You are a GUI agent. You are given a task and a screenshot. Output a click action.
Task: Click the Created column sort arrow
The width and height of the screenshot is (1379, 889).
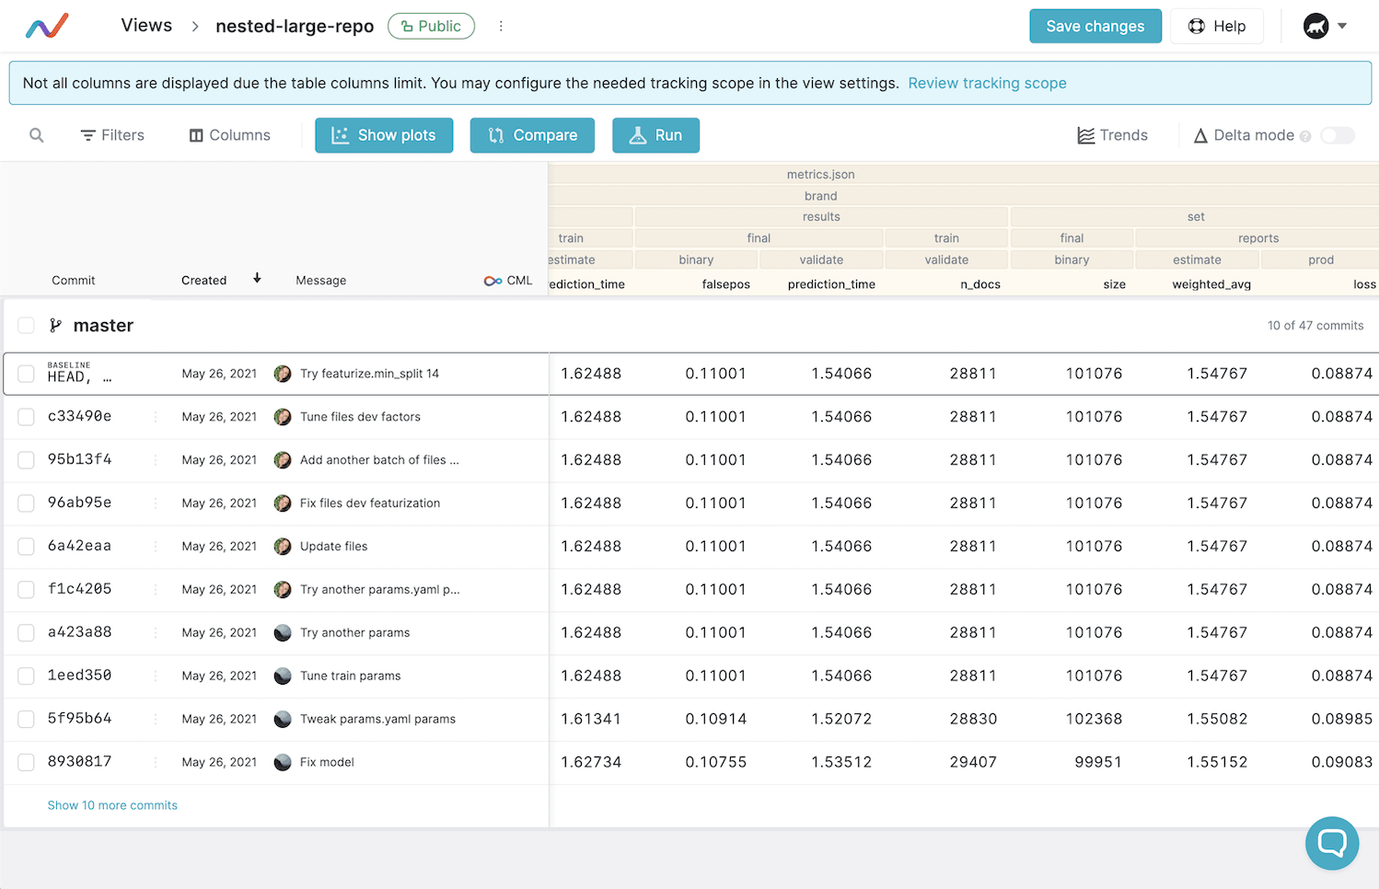[x=257, y=278]
